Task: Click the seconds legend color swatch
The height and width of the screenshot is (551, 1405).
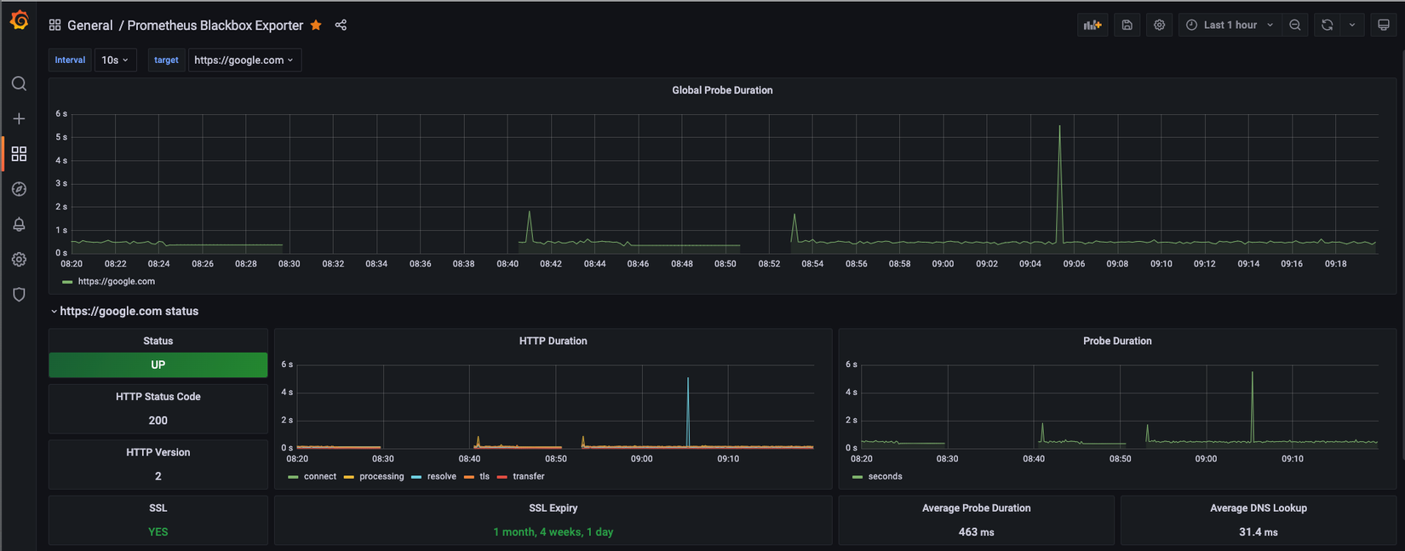Action: (857, 477)
